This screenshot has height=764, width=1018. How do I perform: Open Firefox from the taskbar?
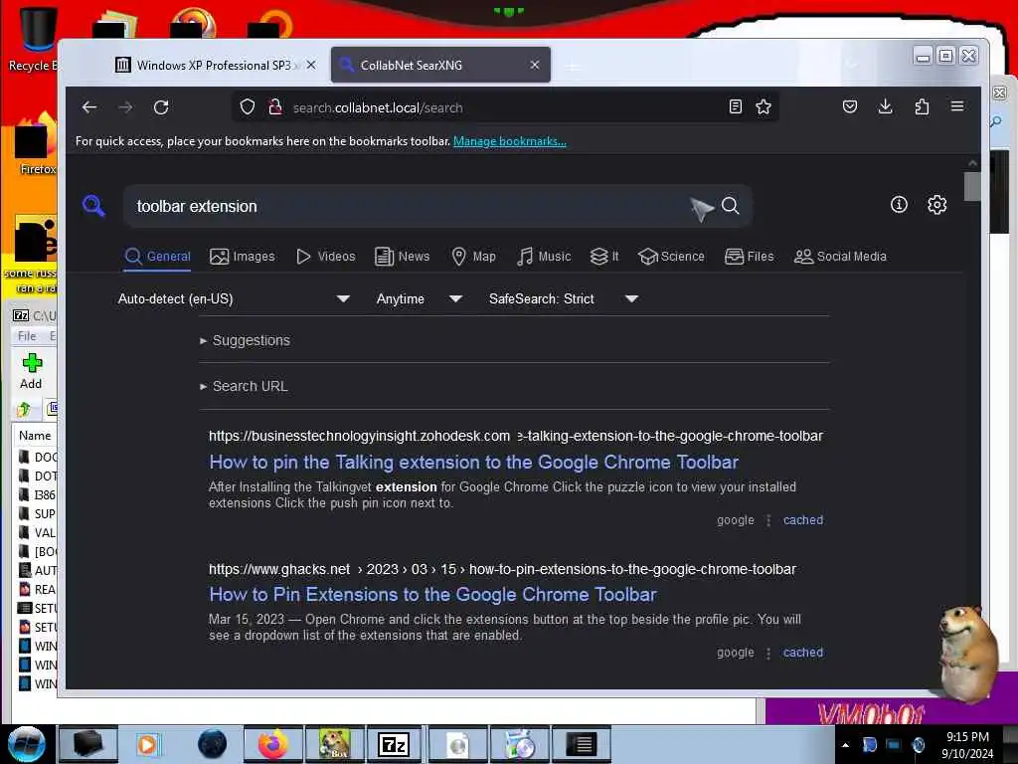273,744
